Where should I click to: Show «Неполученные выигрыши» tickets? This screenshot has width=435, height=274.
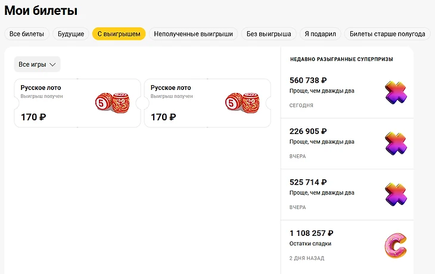pos(194,34)
